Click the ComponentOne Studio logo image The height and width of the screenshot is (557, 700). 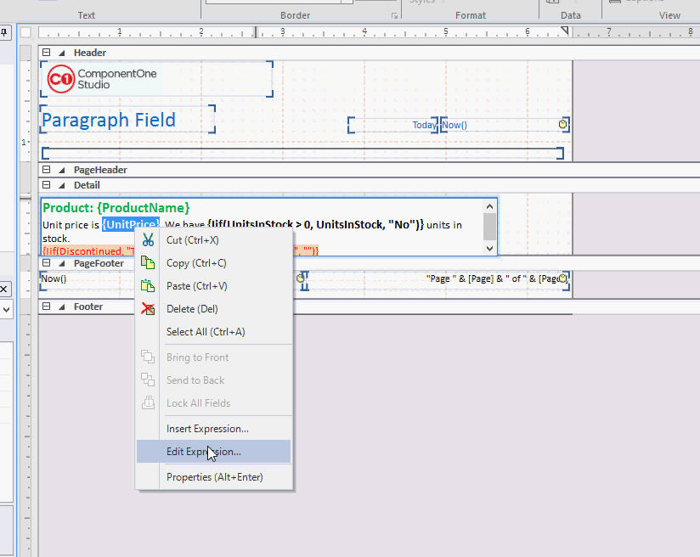[x=99, y=79]
